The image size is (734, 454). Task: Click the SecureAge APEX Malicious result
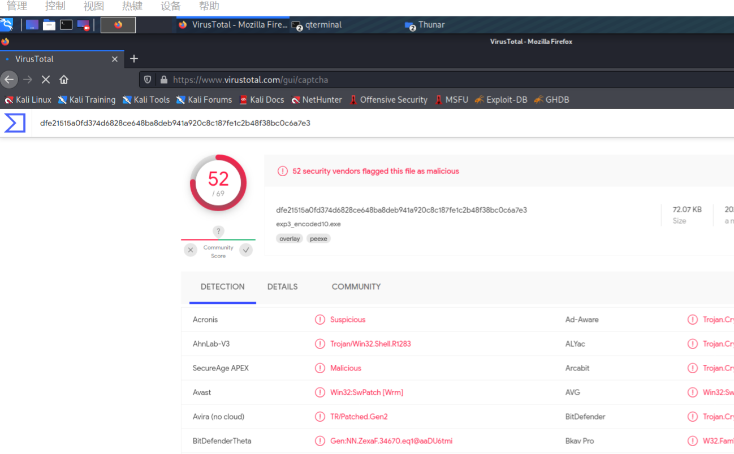(x=346, y=368)
